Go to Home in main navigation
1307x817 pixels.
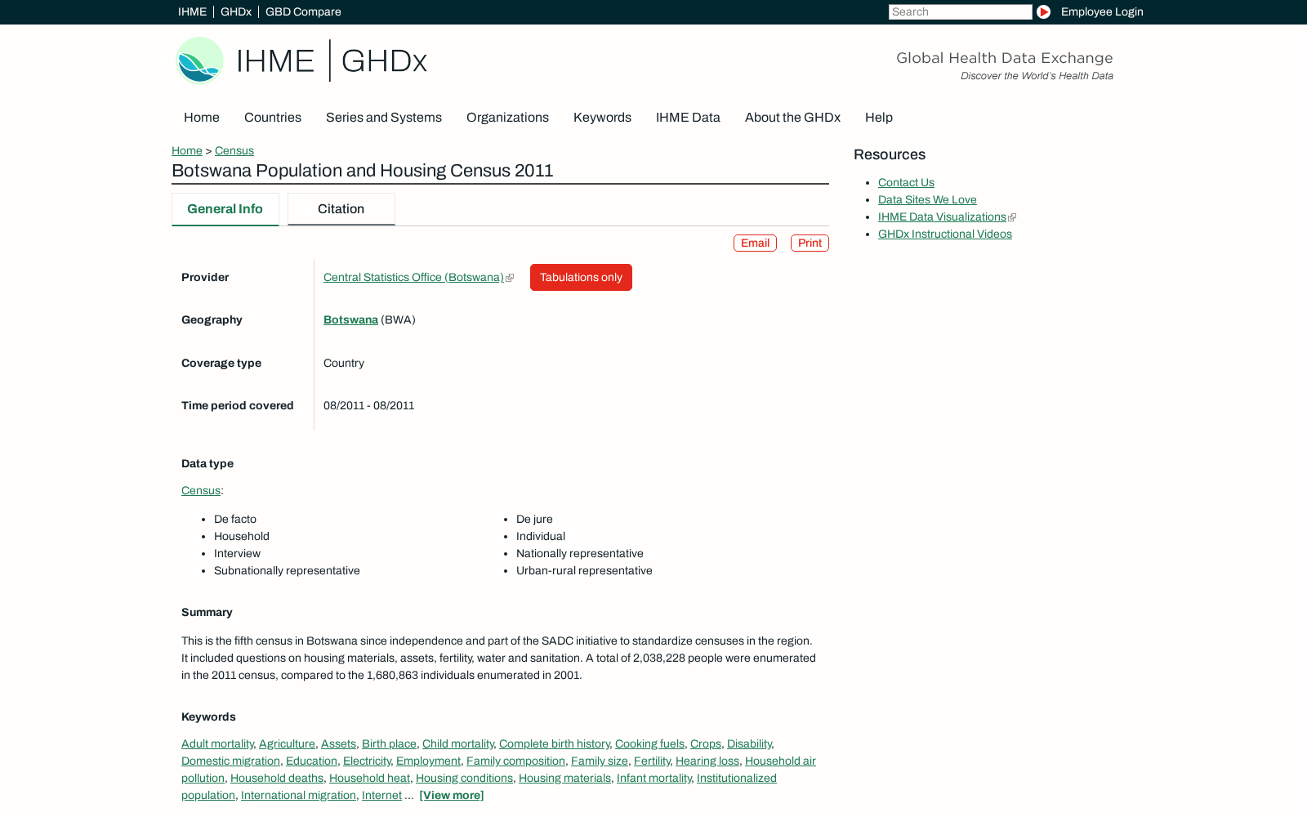point(202,118)
